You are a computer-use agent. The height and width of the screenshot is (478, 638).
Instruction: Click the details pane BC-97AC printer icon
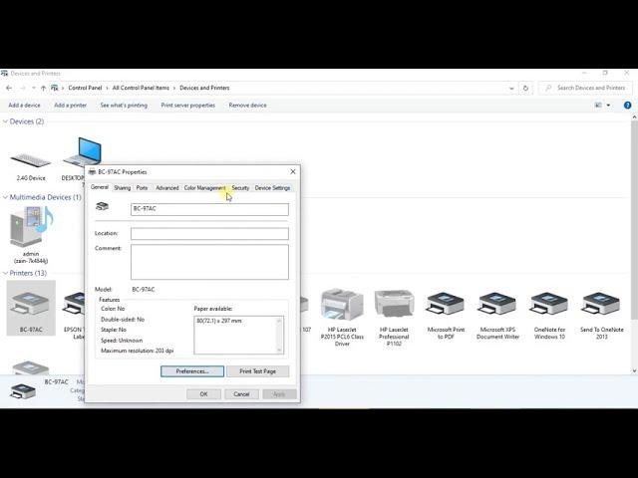coord(22,391)
